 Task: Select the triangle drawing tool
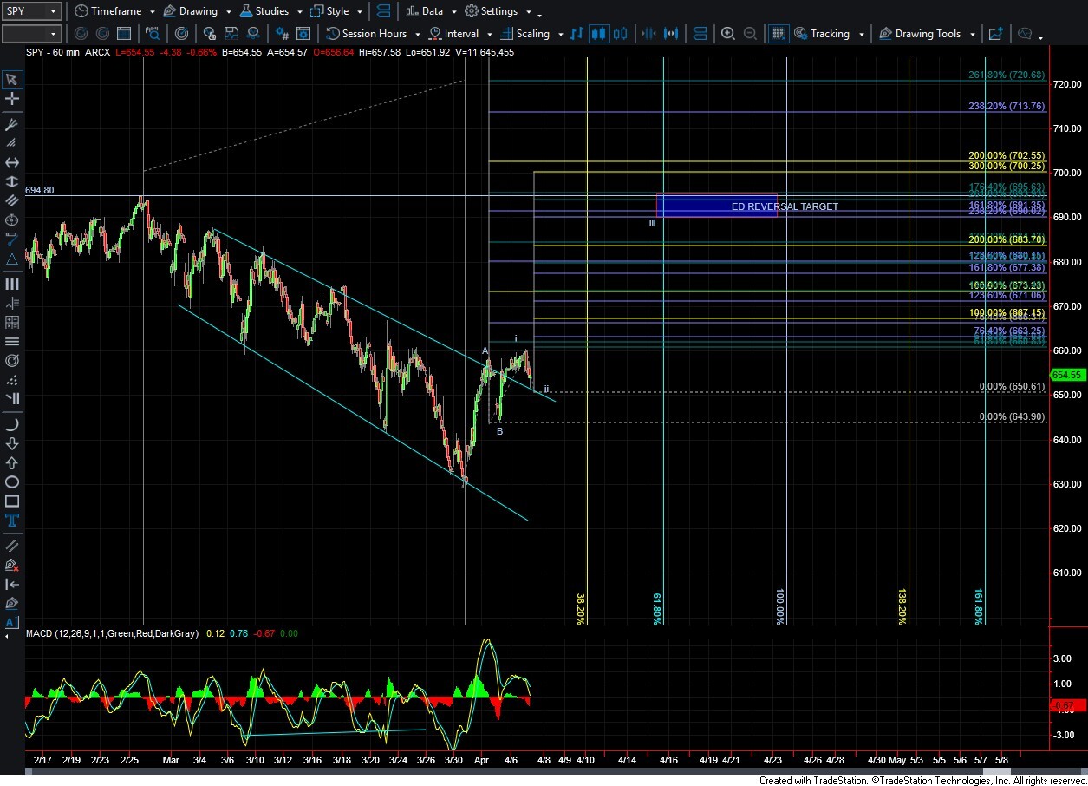(x=12, y=259)
